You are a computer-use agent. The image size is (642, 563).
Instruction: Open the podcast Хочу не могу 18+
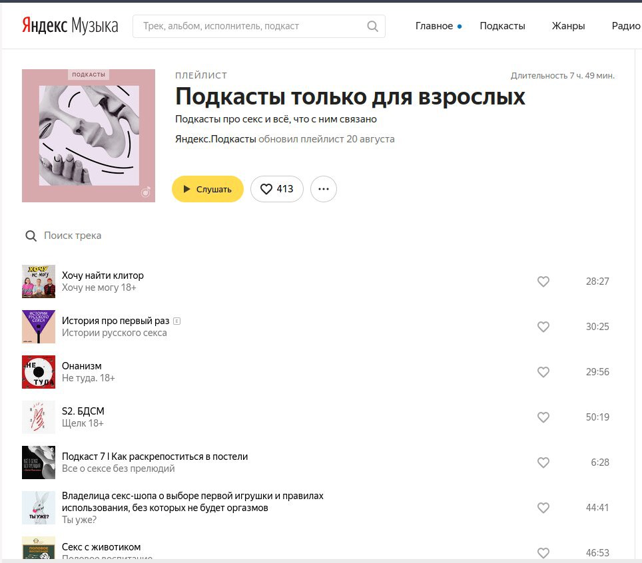click(99, 287)
